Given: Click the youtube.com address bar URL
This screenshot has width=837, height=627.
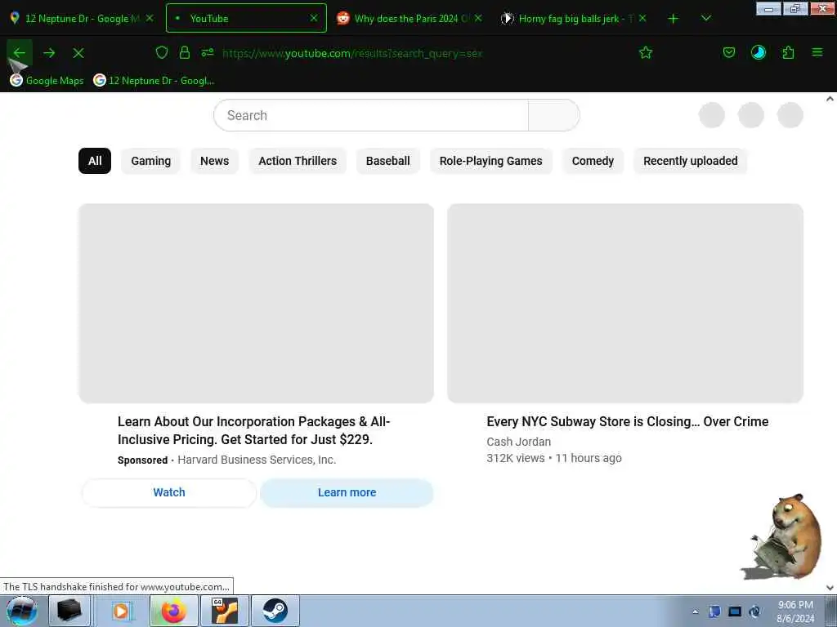Looking at the screenshot, I should point(352,53).
